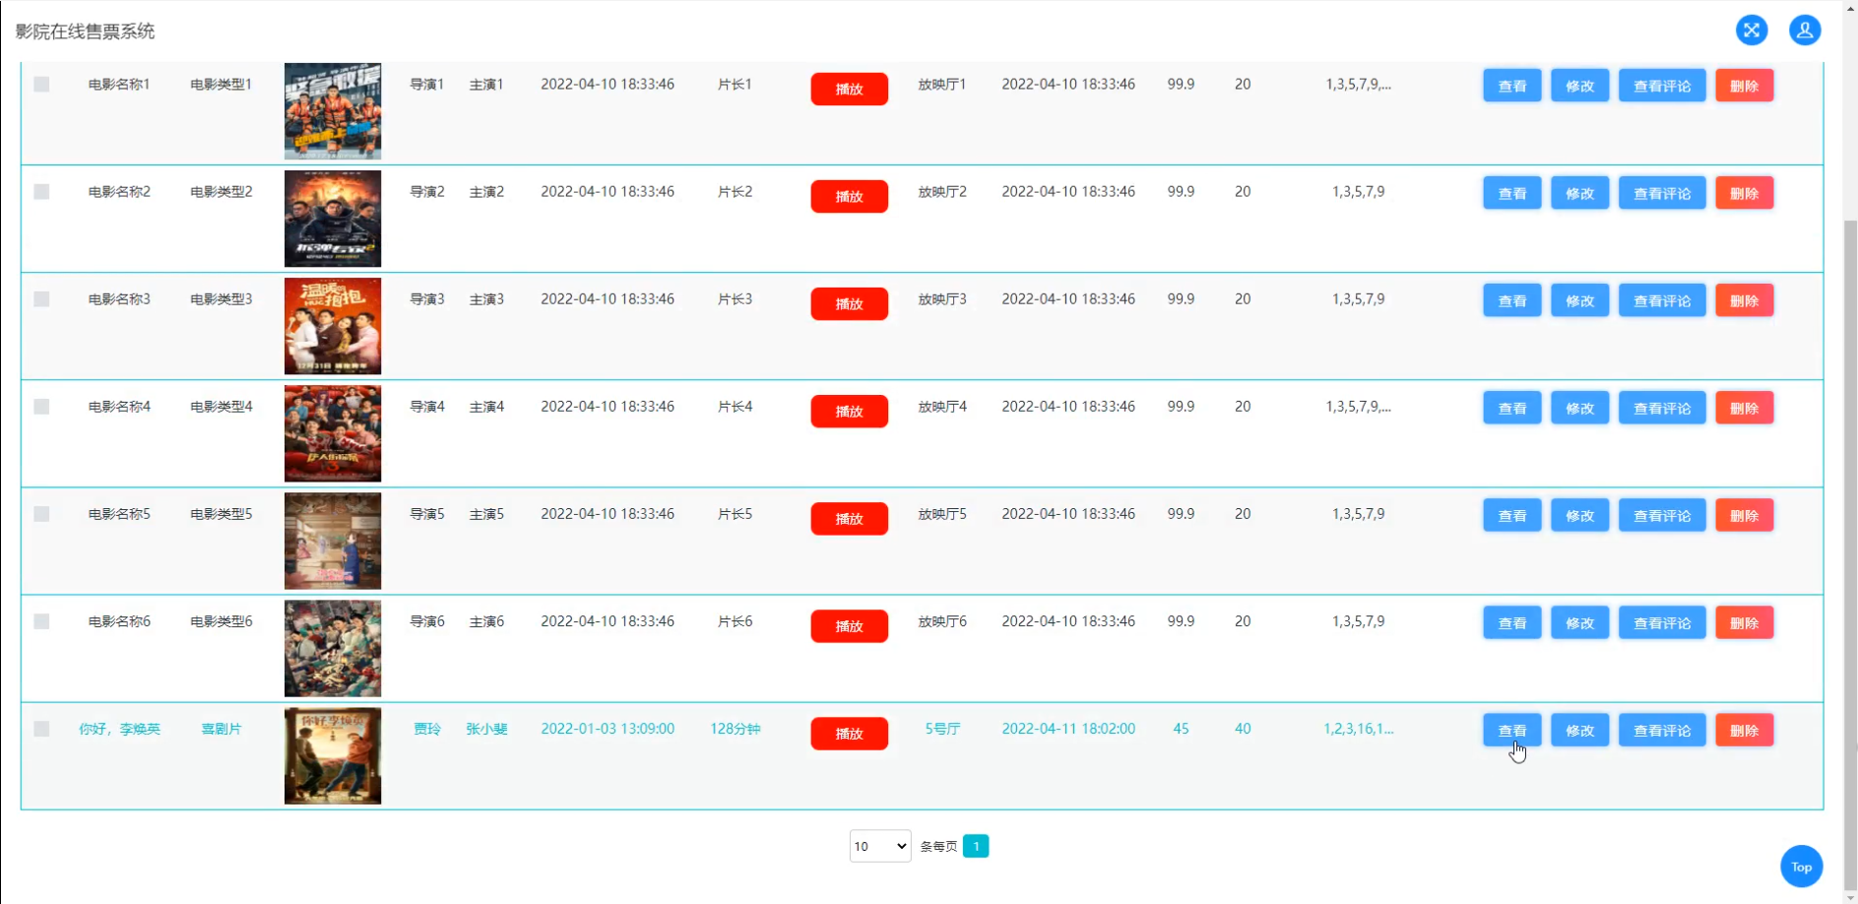Click 修改 in the 电影名称3 row

point(1579,300)
